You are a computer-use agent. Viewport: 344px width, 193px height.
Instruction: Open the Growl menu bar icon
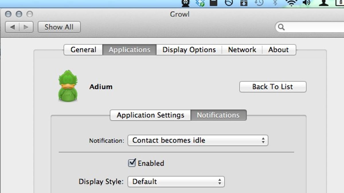pos(185,3)
